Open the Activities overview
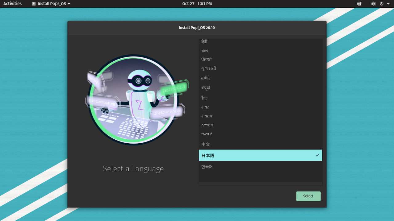 [x=13, y=4]
